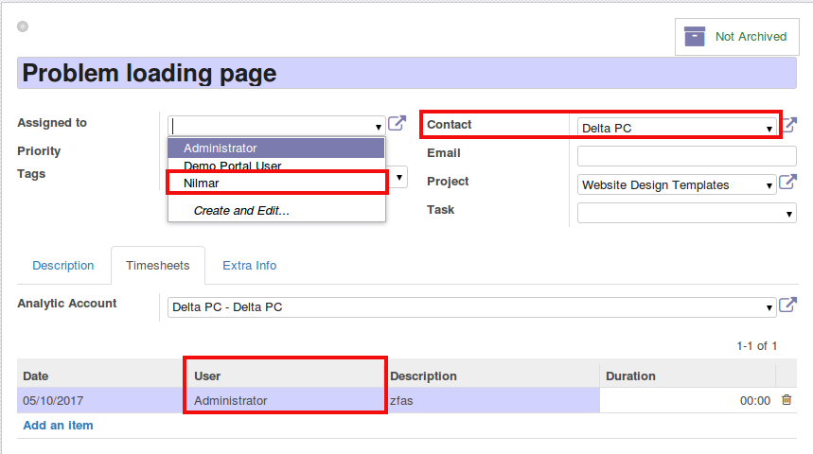Switch to the Extra Info tab

pos(250,266)
